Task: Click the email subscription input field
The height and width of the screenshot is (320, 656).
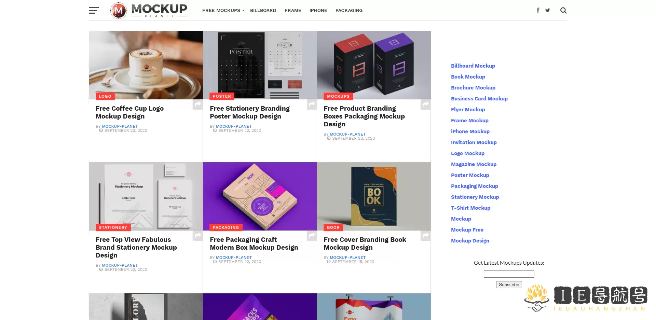Action: click(509, 274)
